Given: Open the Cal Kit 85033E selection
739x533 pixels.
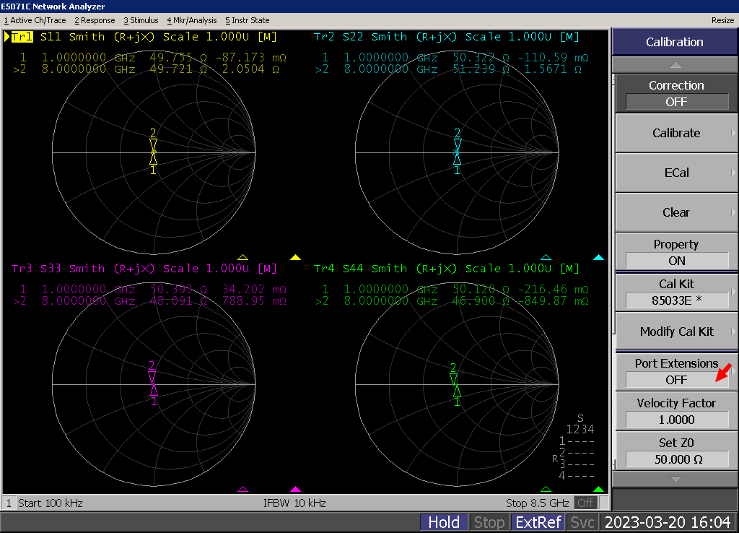Looking at the screenshot, I should click(675, 292).
